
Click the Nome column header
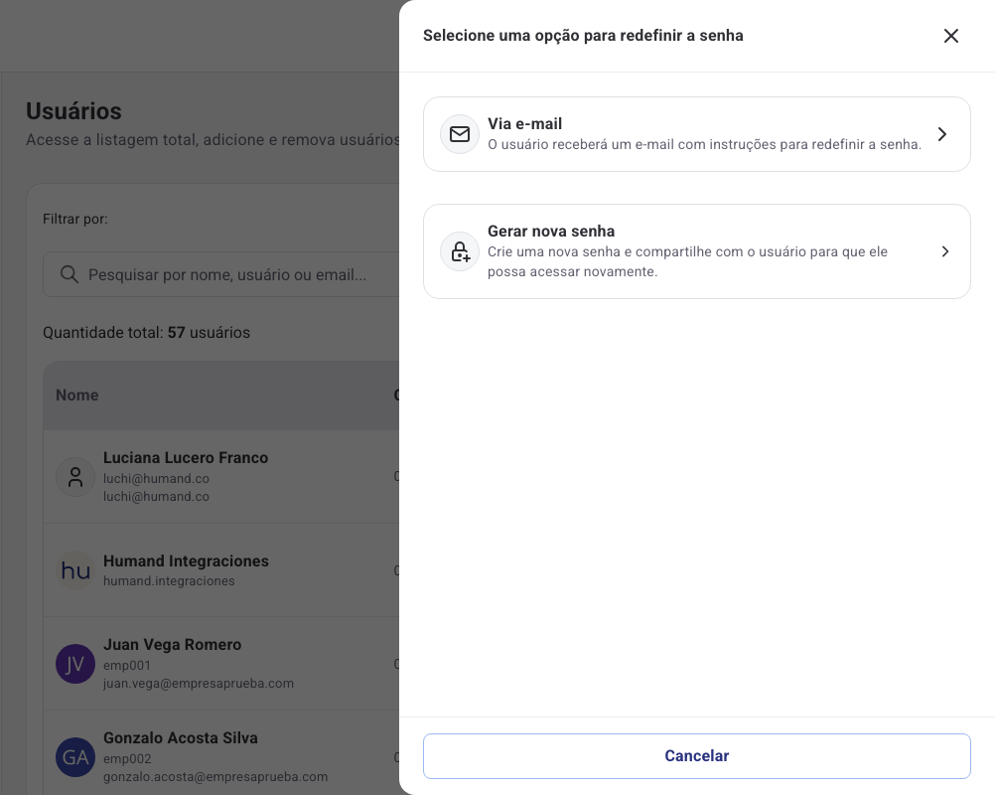[76, 395]
